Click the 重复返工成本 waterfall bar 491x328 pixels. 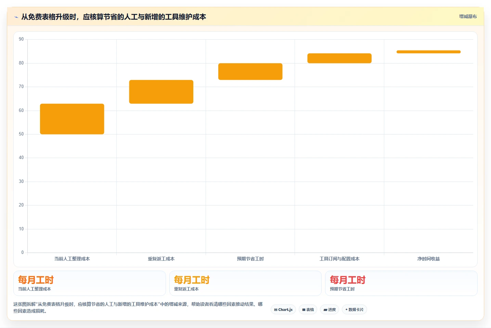pyautogui.click(x=161, y=92)
